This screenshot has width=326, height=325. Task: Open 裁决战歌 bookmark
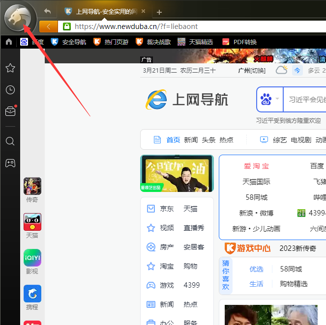point(153,42)
